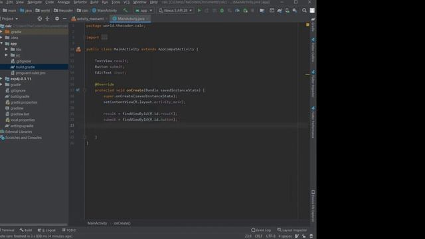The height and width of the screenshot is (239, 425).
Task: Click Collapse All icon in Project panel
Action: point(47,19)
